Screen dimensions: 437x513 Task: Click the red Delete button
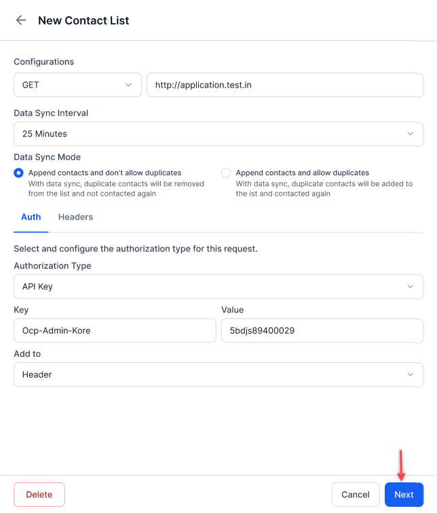click(39, 495)
